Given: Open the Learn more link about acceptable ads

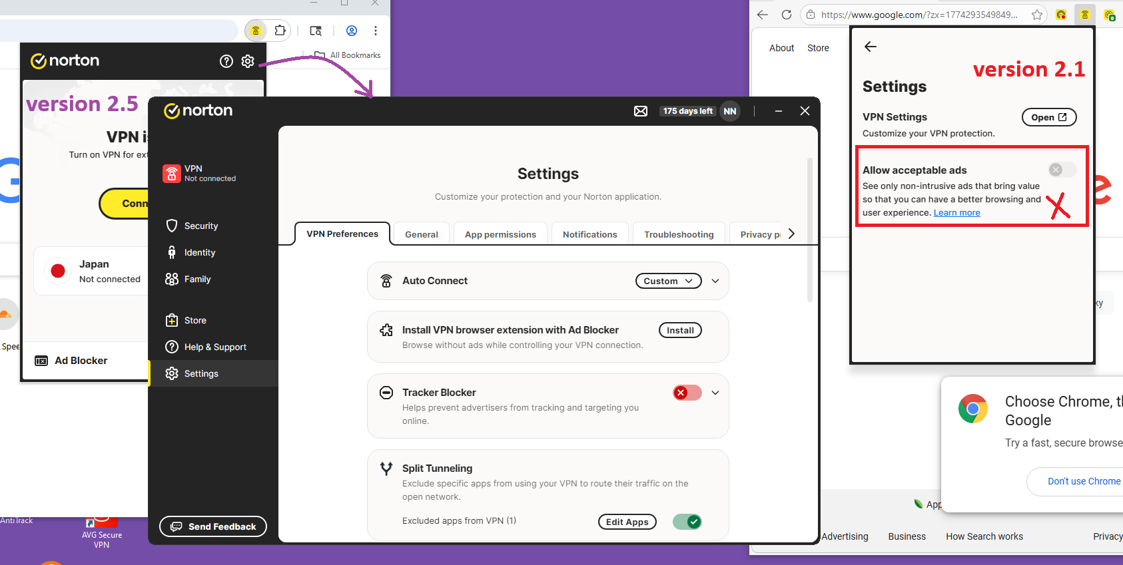Looking at the screenshot, I should 956,213.
